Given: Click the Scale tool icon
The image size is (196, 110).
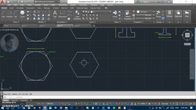Looking at the screenshot, I should click(39, 19).
